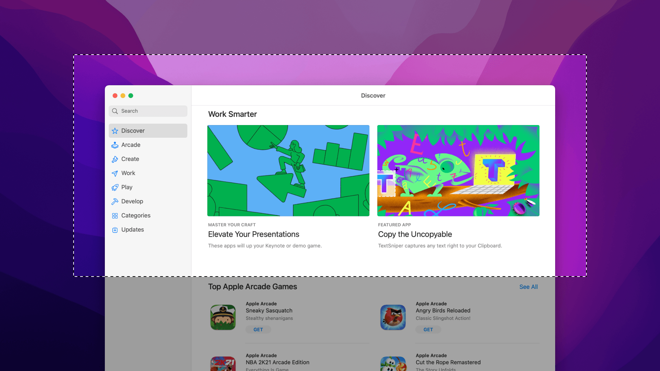Open the Categories grid icon
660x371 pixels.
click(x=115, y=216)
